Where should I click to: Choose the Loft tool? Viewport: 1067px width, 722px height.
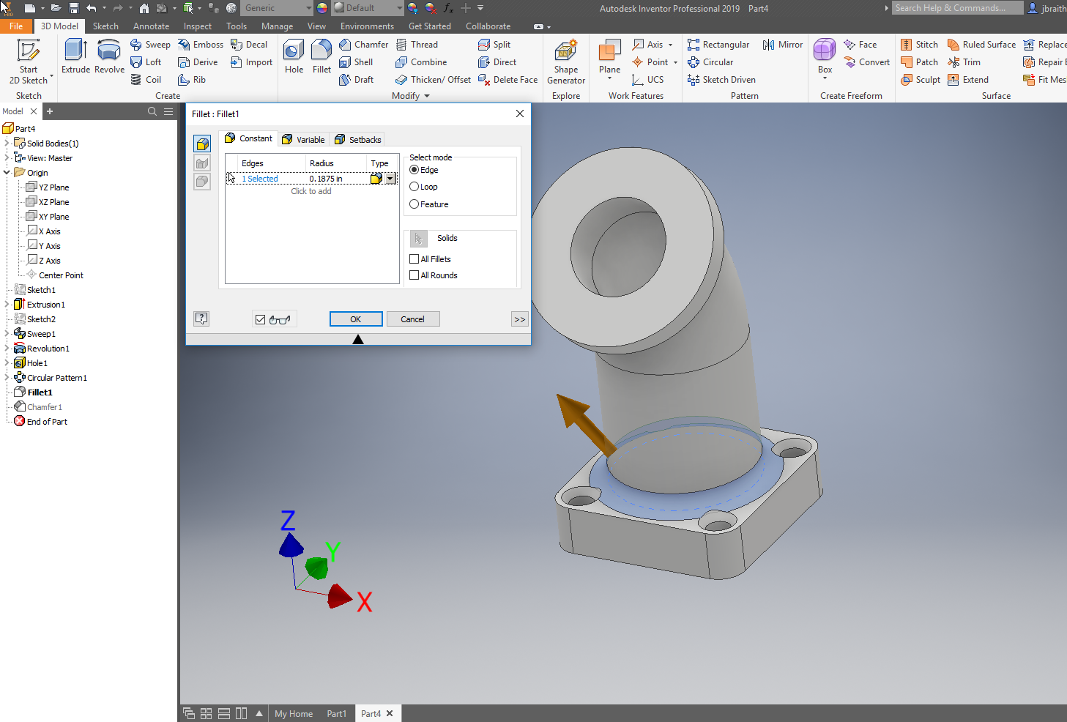pyautogui.click(x=146, y=62)
